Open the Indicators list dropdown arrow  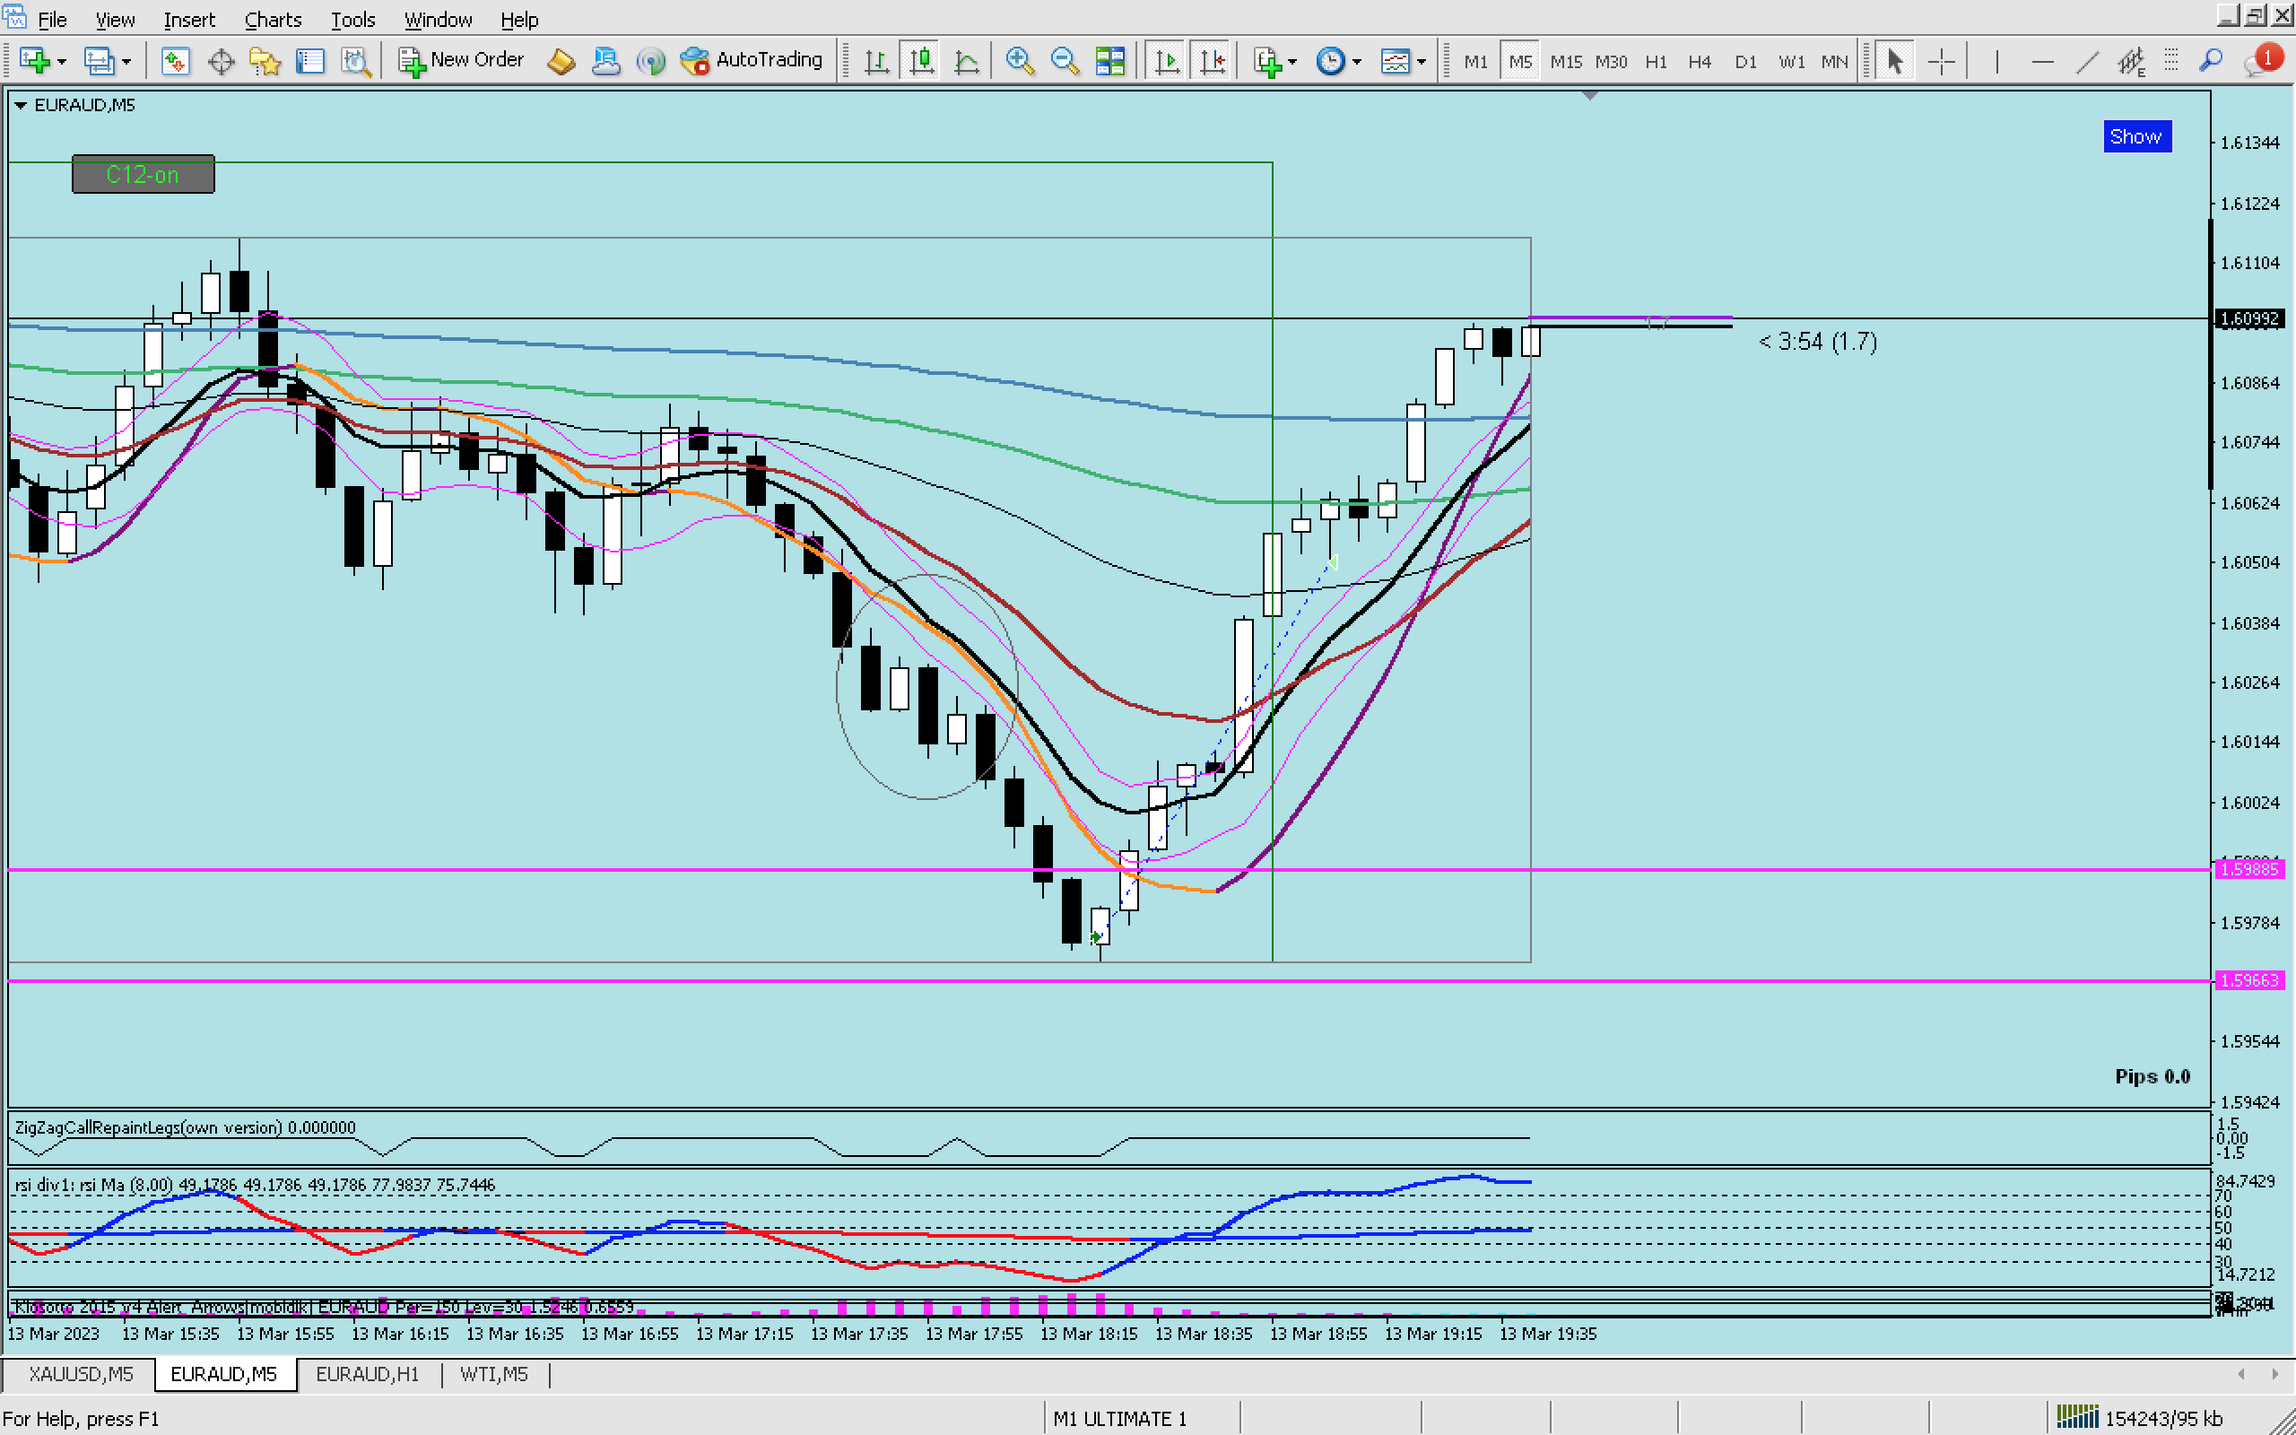click(1292, 62)
